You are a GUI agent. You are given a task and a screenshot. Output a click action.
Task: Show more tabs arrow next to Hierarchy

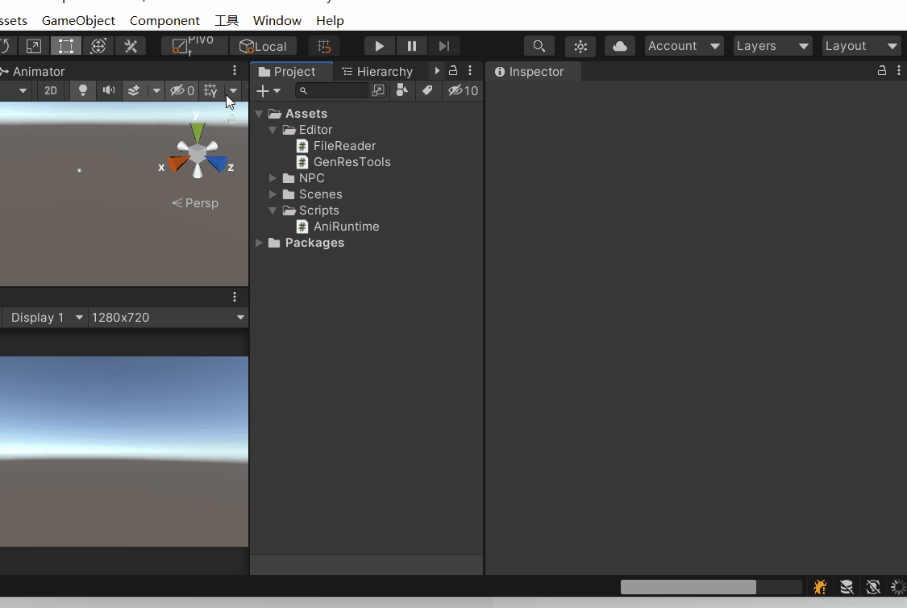(x=437, y=71)
